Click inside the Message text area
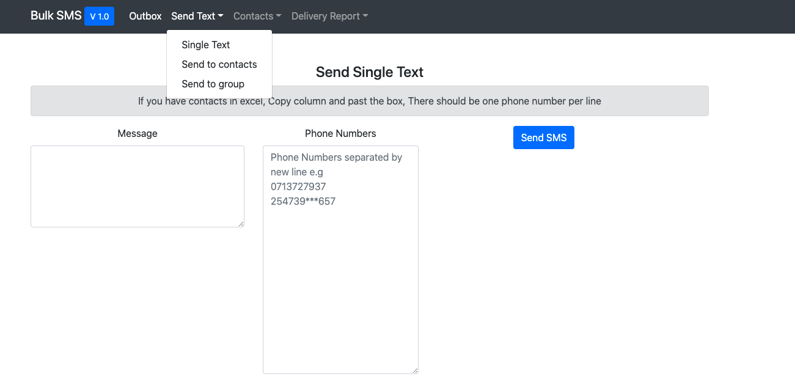 137,186
